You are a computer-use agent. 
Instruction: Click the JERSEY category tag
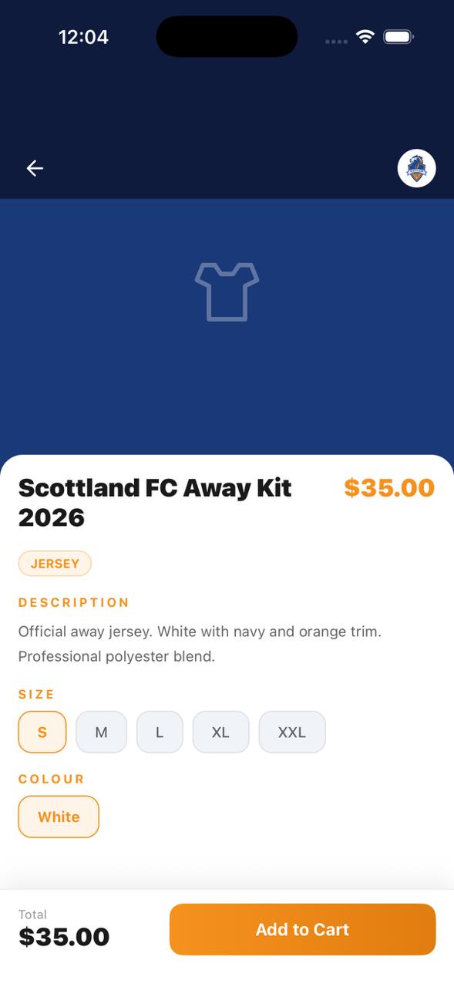coord(55,563)
